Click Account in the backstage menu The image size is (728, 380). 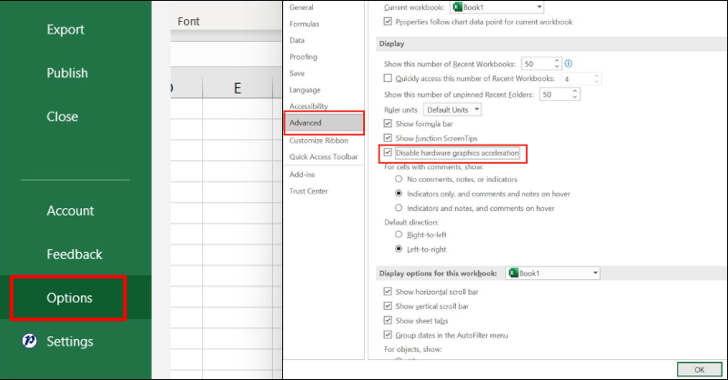click(x=70, y=211)
